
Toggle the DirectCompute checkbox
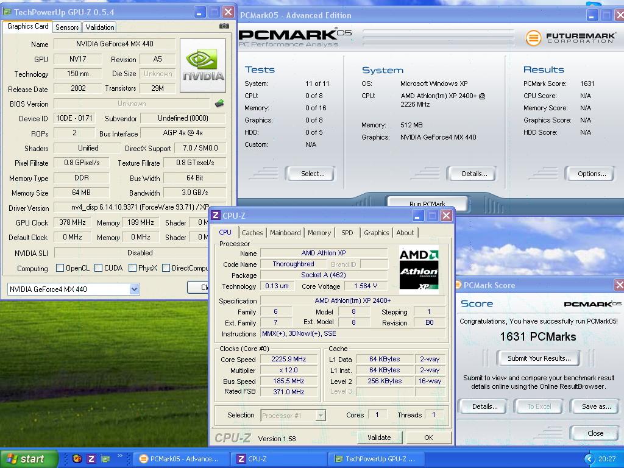pyautogui.click(x=166, y=268)
